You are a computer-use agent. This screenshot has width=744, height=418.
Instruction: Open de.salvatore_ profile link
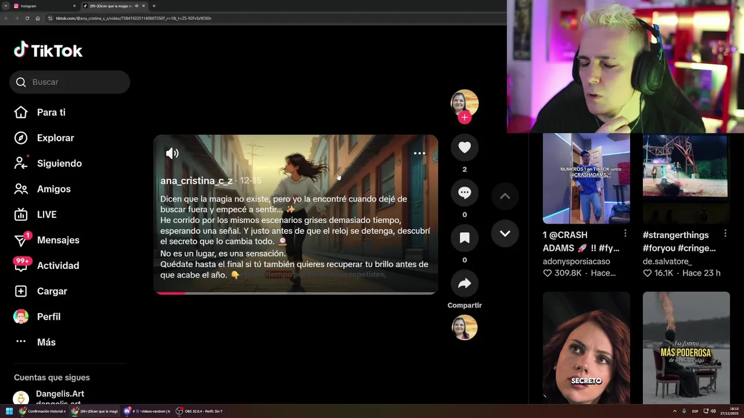point(667,261)
